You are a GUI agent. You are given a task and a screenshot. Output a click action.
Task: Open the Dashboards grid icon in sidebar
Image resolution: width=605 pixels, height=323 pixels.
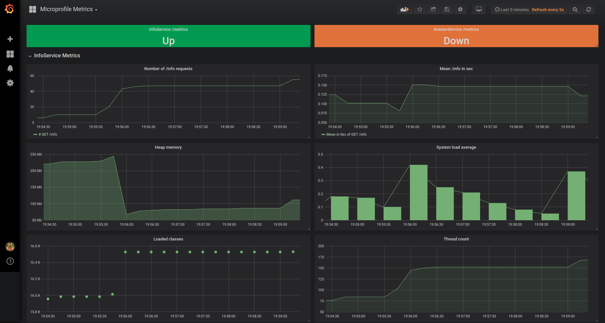[x=10, y=54]
